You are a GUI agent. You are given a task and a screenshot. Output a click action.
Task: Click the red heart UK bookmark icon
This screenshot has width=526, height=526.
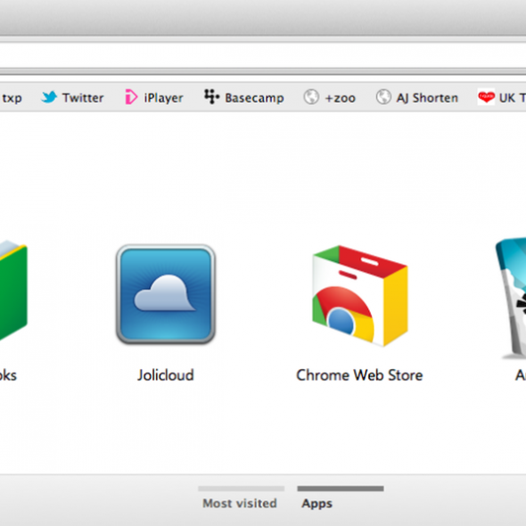pyautogui.click(x=486, y=97)
